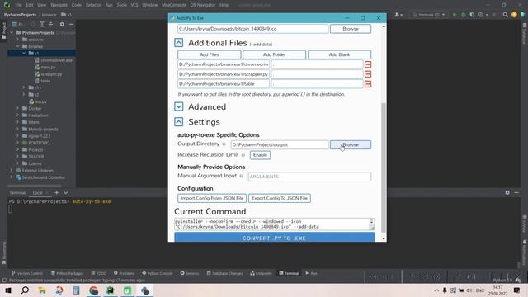Click CONVERT .PY TO .EXE button
The height and width of the screenshot is (297, 528).
point(274,238)
